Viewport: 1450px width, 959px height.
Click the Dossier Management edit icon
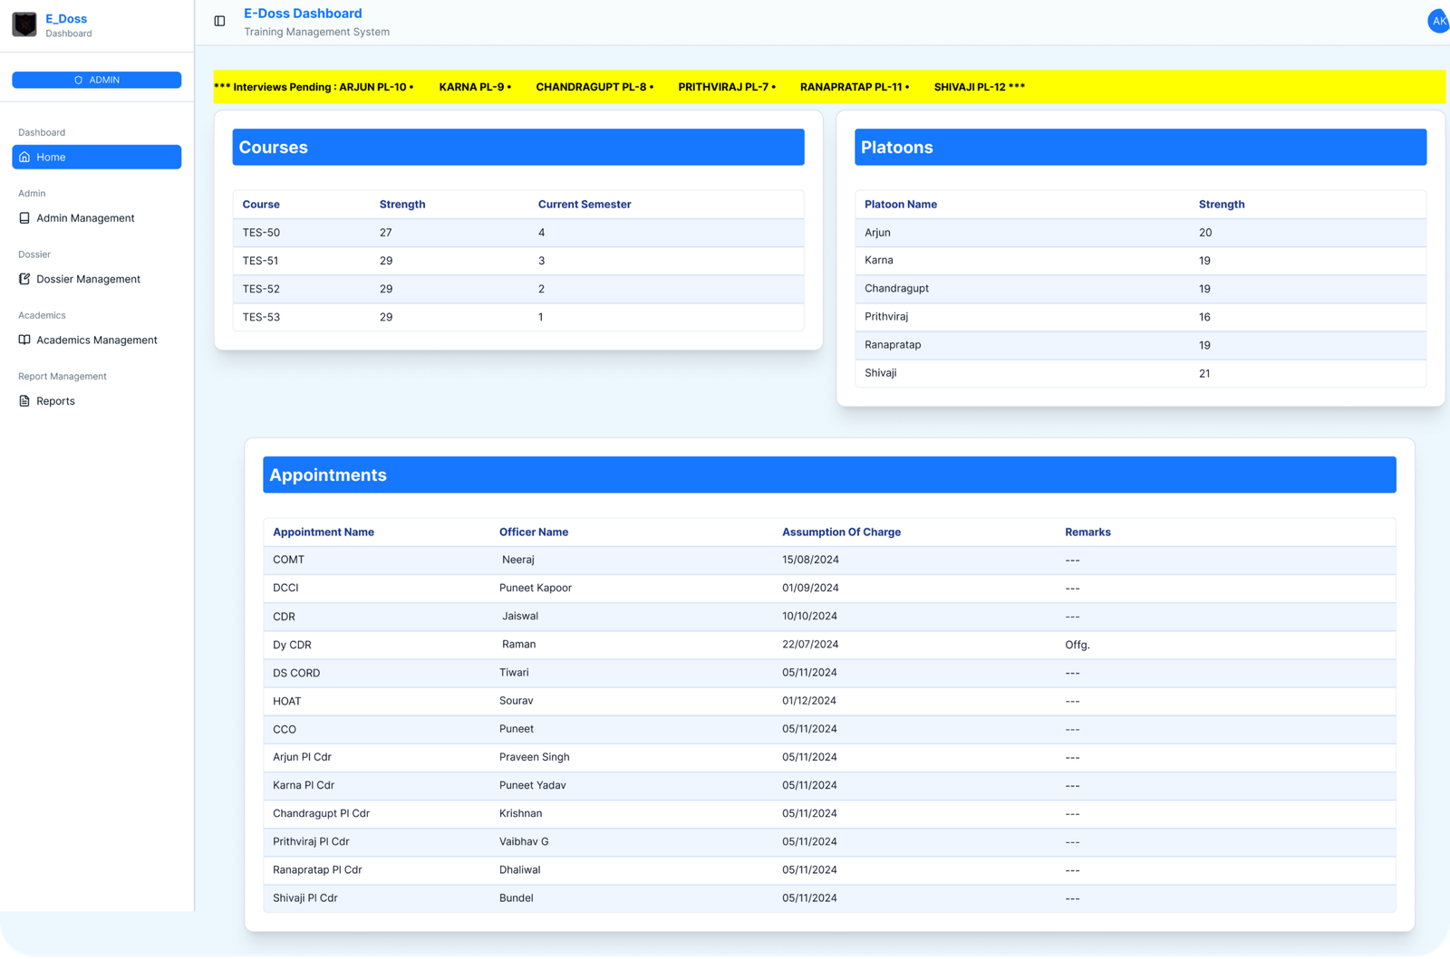24,279
